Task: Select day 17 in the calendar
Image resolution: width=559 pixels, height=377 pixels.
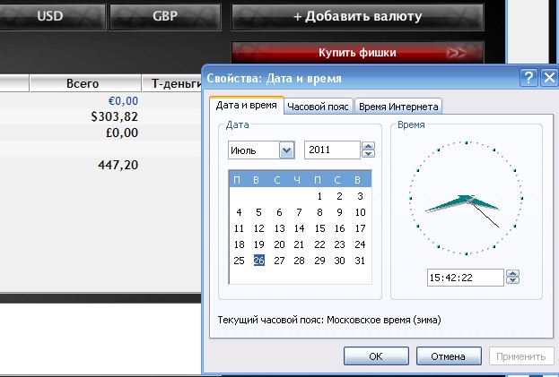Action: click(360, 228)
